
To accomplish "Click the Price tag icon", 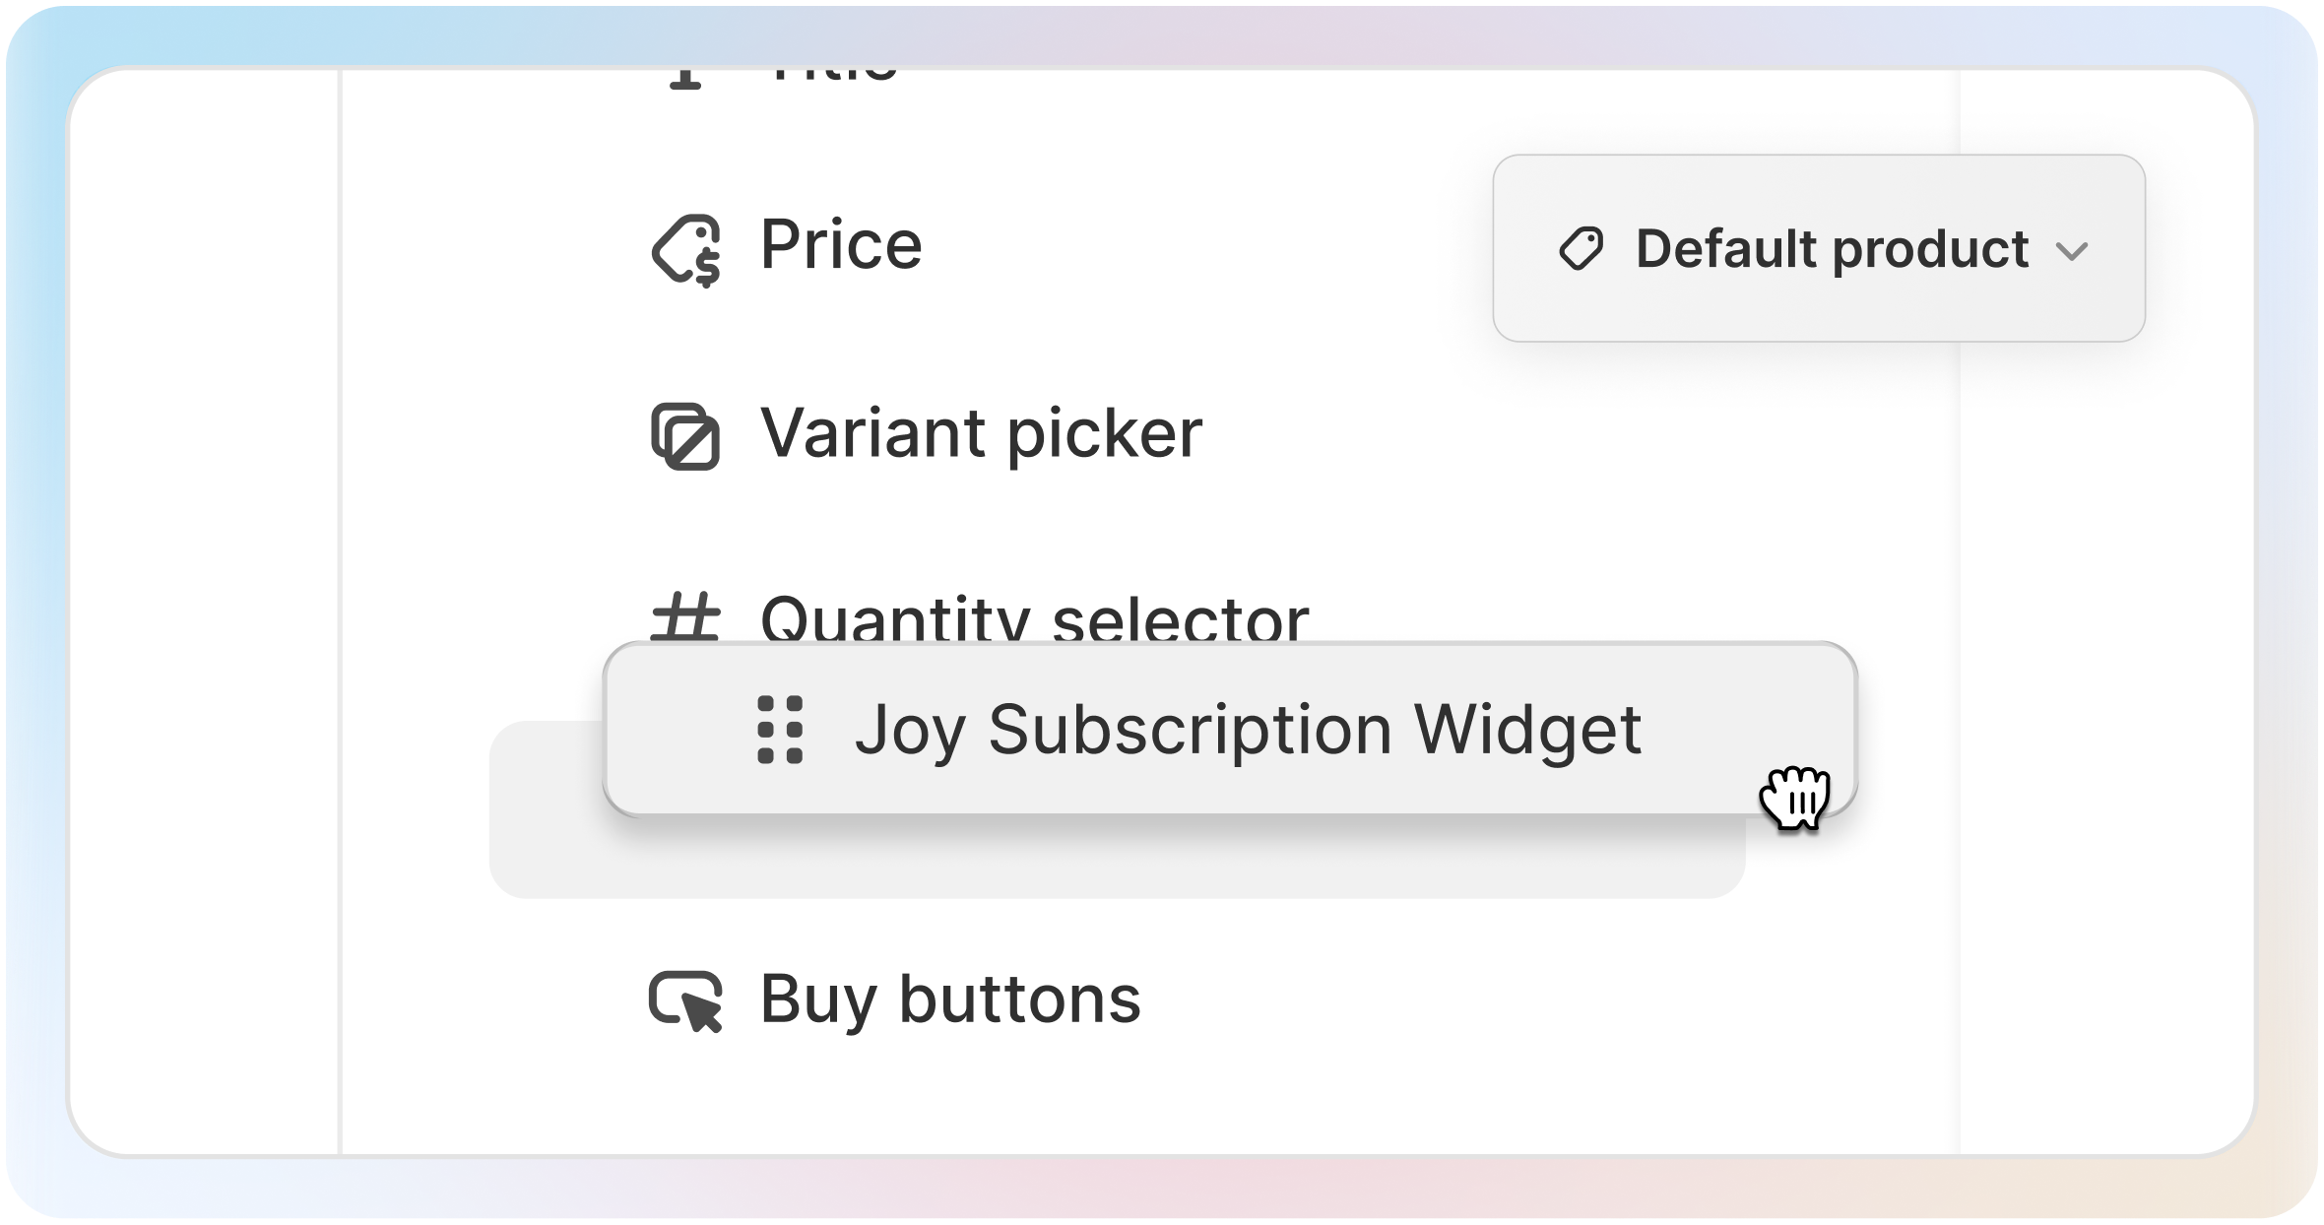I will click(x=686, y=249).
